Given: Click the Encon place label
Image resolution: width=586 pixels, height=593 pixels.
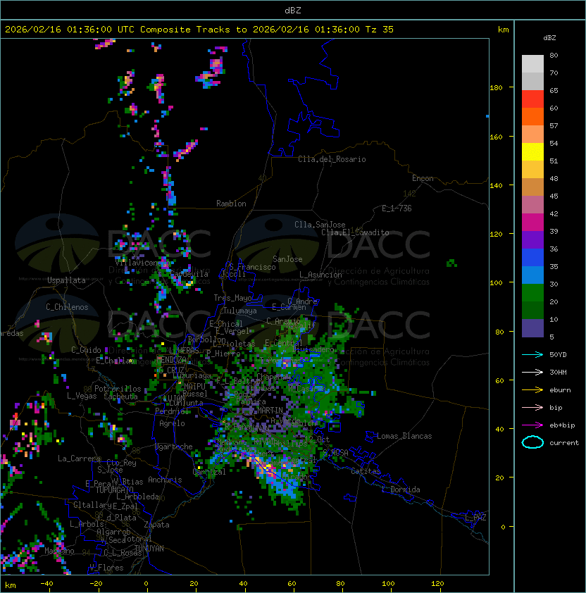Looking at the screenshot, I should pos(423,178).
